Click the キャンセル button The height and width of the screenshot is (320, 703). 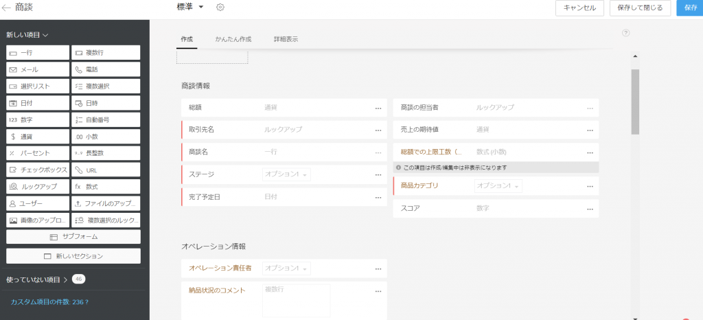[579, 8]
